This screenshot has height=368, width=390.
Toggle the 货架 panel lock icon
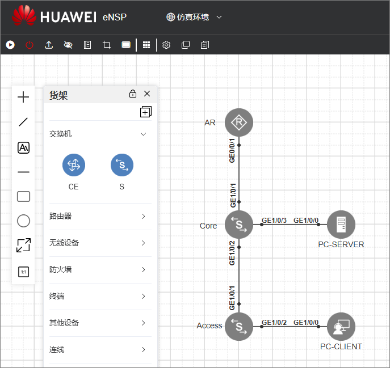(133, 94)
